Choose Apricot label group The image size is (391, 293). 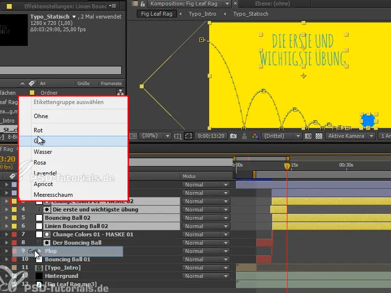(x=73, y=184)
